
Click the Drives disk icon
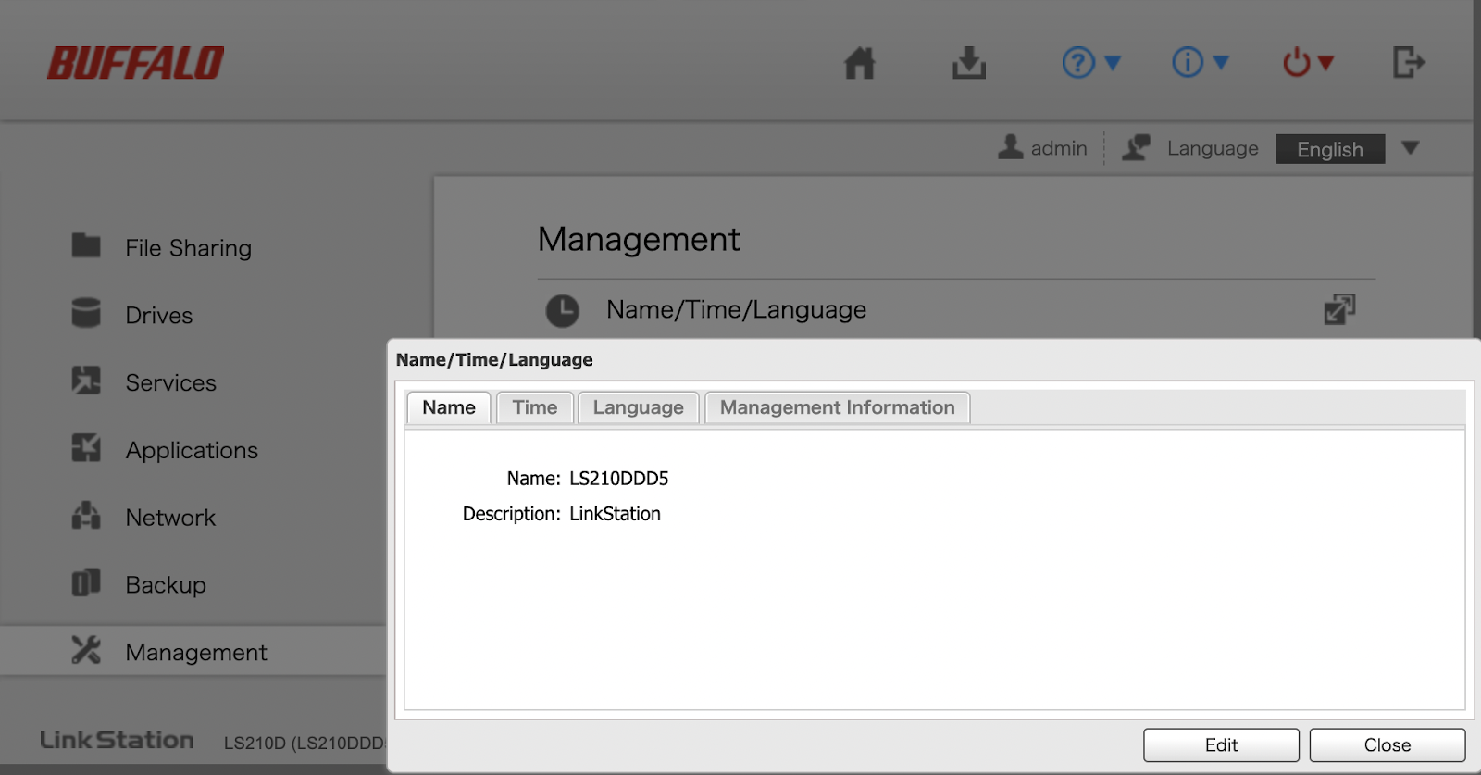click(86, 313)
